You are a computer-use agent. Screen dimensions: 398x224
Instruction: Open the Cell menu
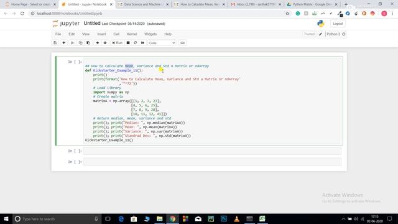click(x=116, y=34)
